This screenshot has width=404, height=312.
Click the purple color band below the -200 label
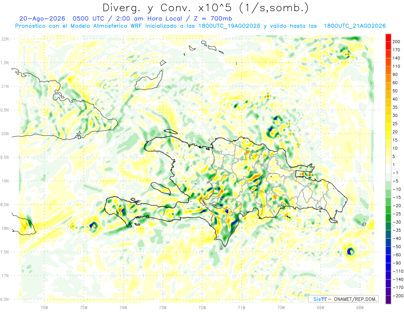(388, 300)
